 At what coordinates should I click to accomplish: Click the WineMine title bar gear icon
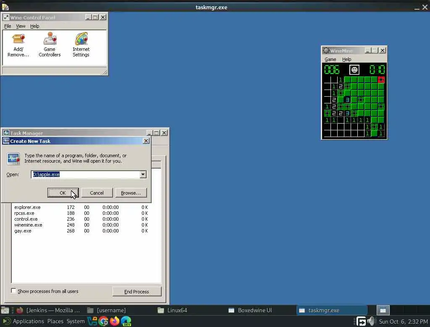(326, 50)
